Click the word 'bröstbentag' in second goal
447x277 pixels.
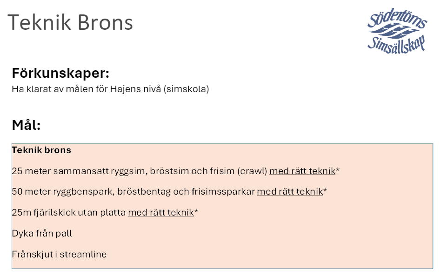click(x=144, y=192)
